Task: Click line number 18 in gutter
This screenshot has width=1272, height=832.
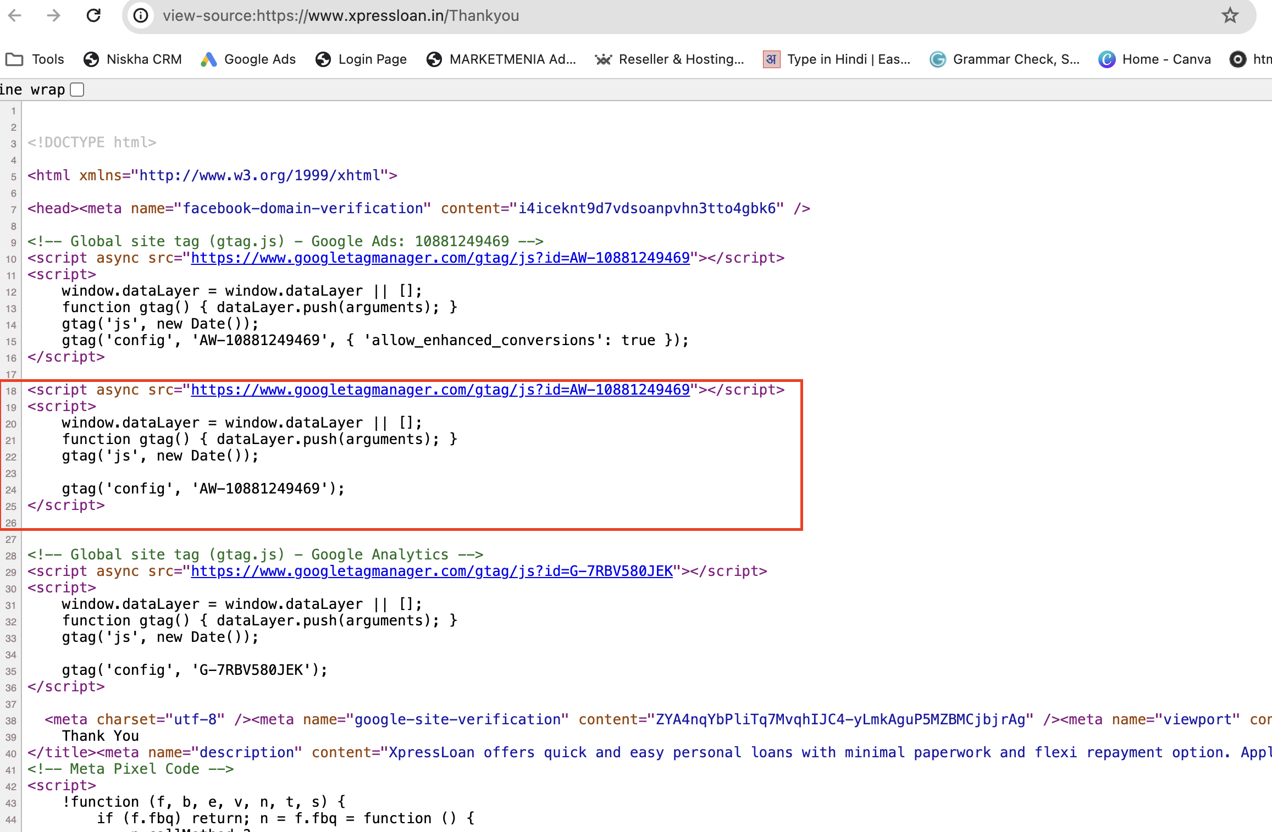Action: [11, 391]
